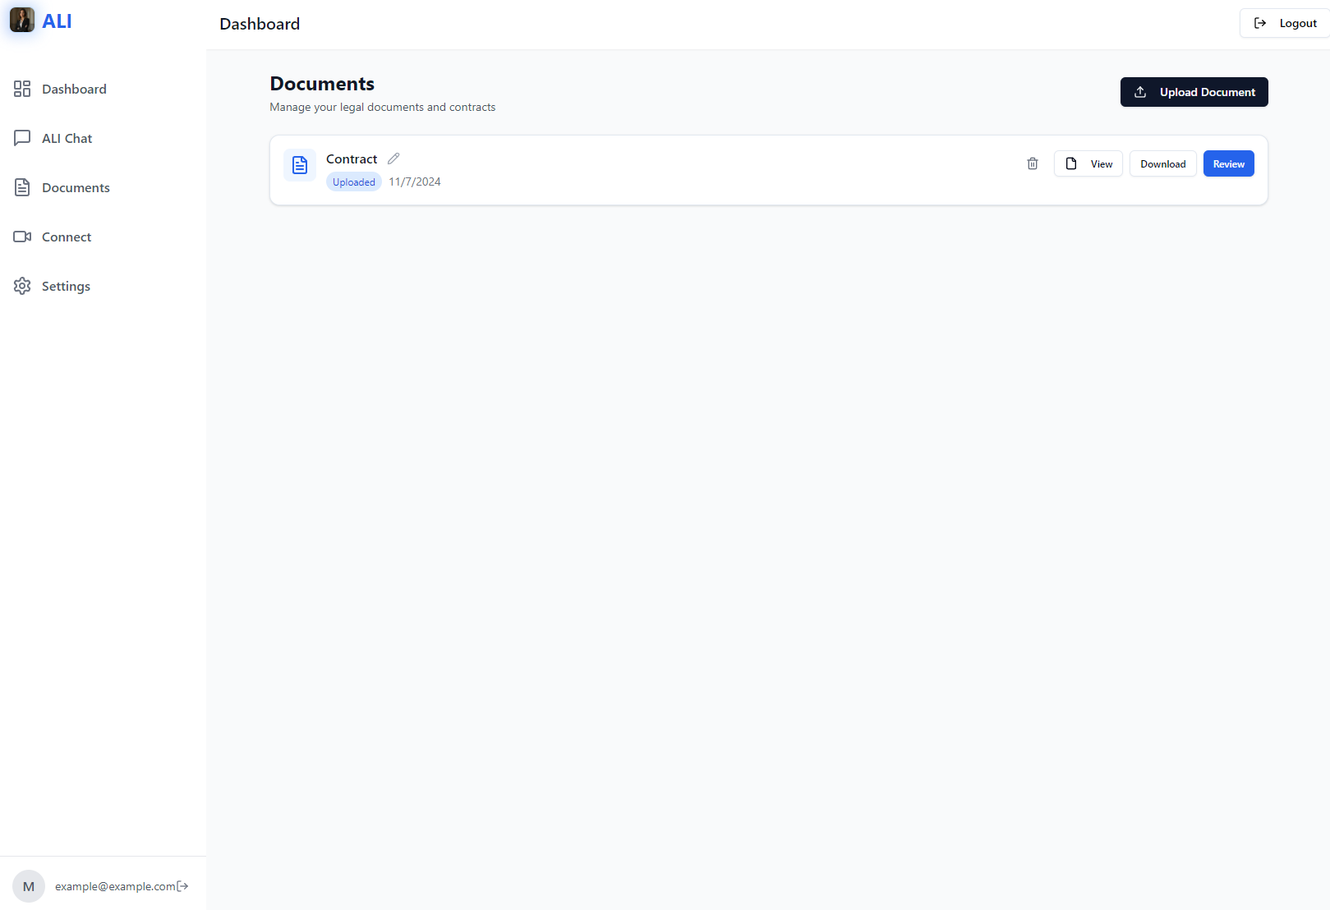This screenshot has width=1330, height=910.
Task: Delete the Contract document via trash icon
Action: [1033, 163]
